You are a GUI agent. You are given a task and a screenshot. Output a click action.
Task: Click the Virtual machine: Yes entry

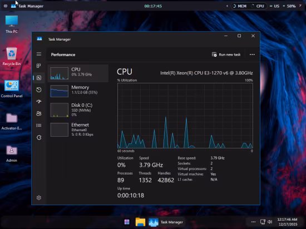pos(197,174)
